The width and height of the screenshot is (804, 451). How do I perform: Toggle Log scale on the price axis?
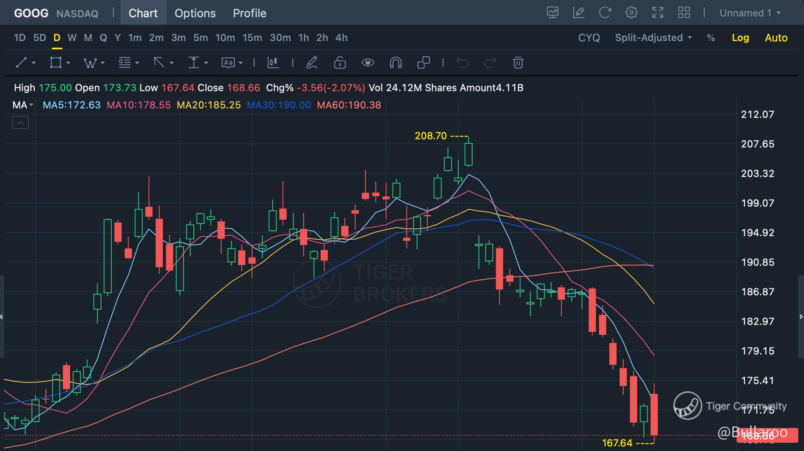pyautogui.click(x=740, y=38)
